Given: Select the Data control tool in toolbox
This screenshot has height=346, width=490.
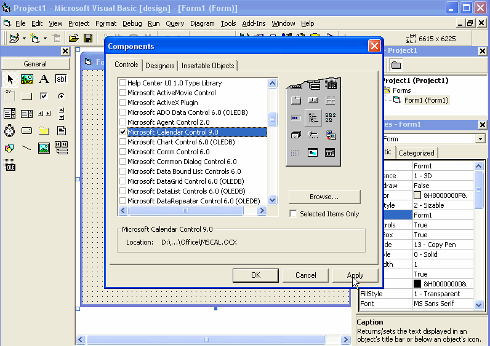Looking at the screenshot, I should click(62, 148).
